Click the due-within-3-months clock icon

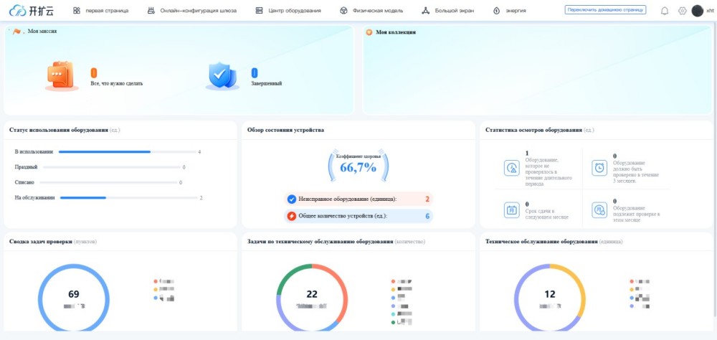(599, 168)
